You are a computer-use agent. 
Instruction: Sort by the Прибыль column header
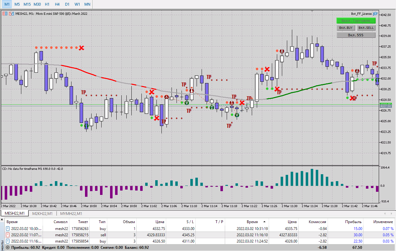[346, 222]
